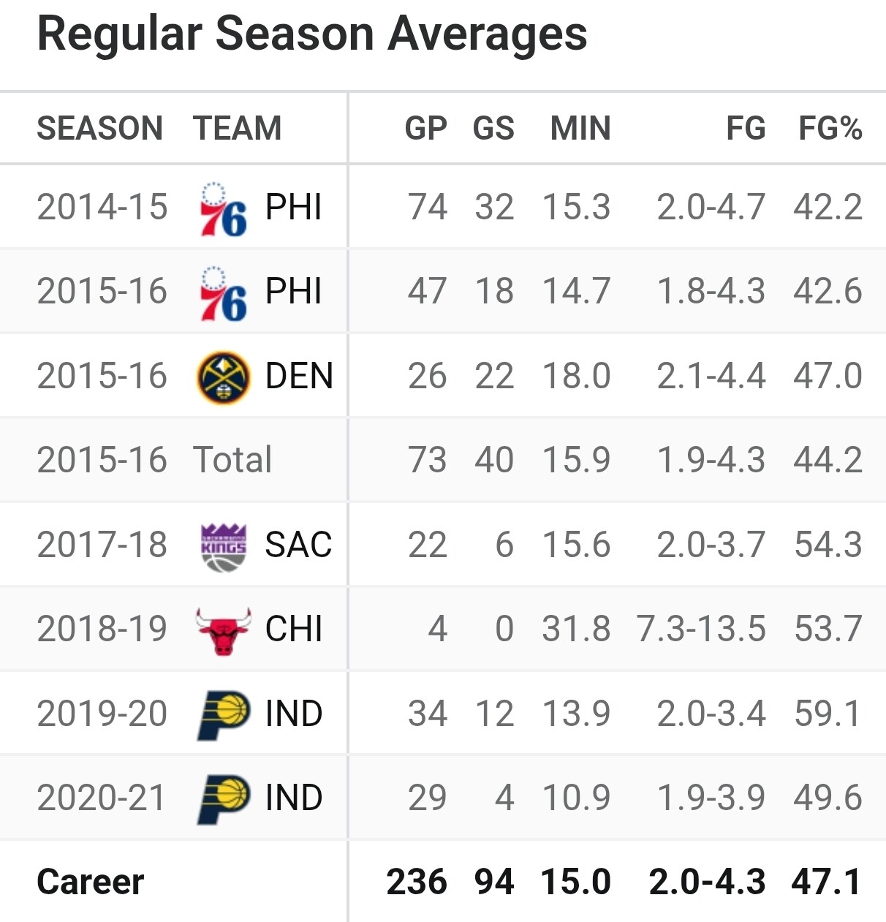Click the GP column header
The height and width of the screenshot is (922, 886).
(x=425, y=128)
